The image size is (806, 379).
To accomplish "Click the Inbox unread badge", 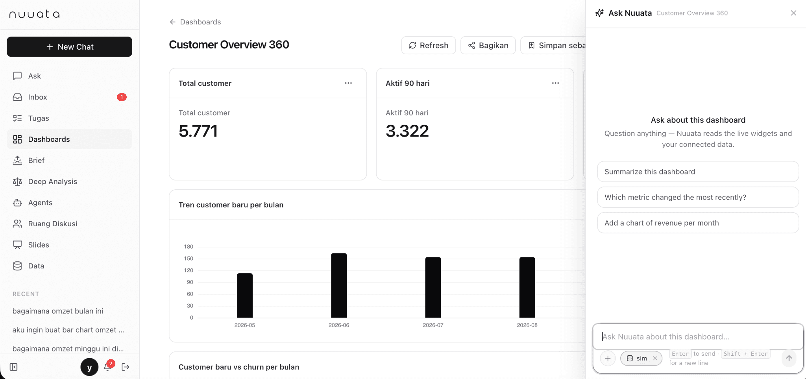I will click(122, 97).
